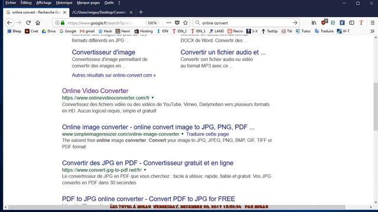378x212 pixels.
Task: Open the red extension with badge
Action: coord(324,22)
